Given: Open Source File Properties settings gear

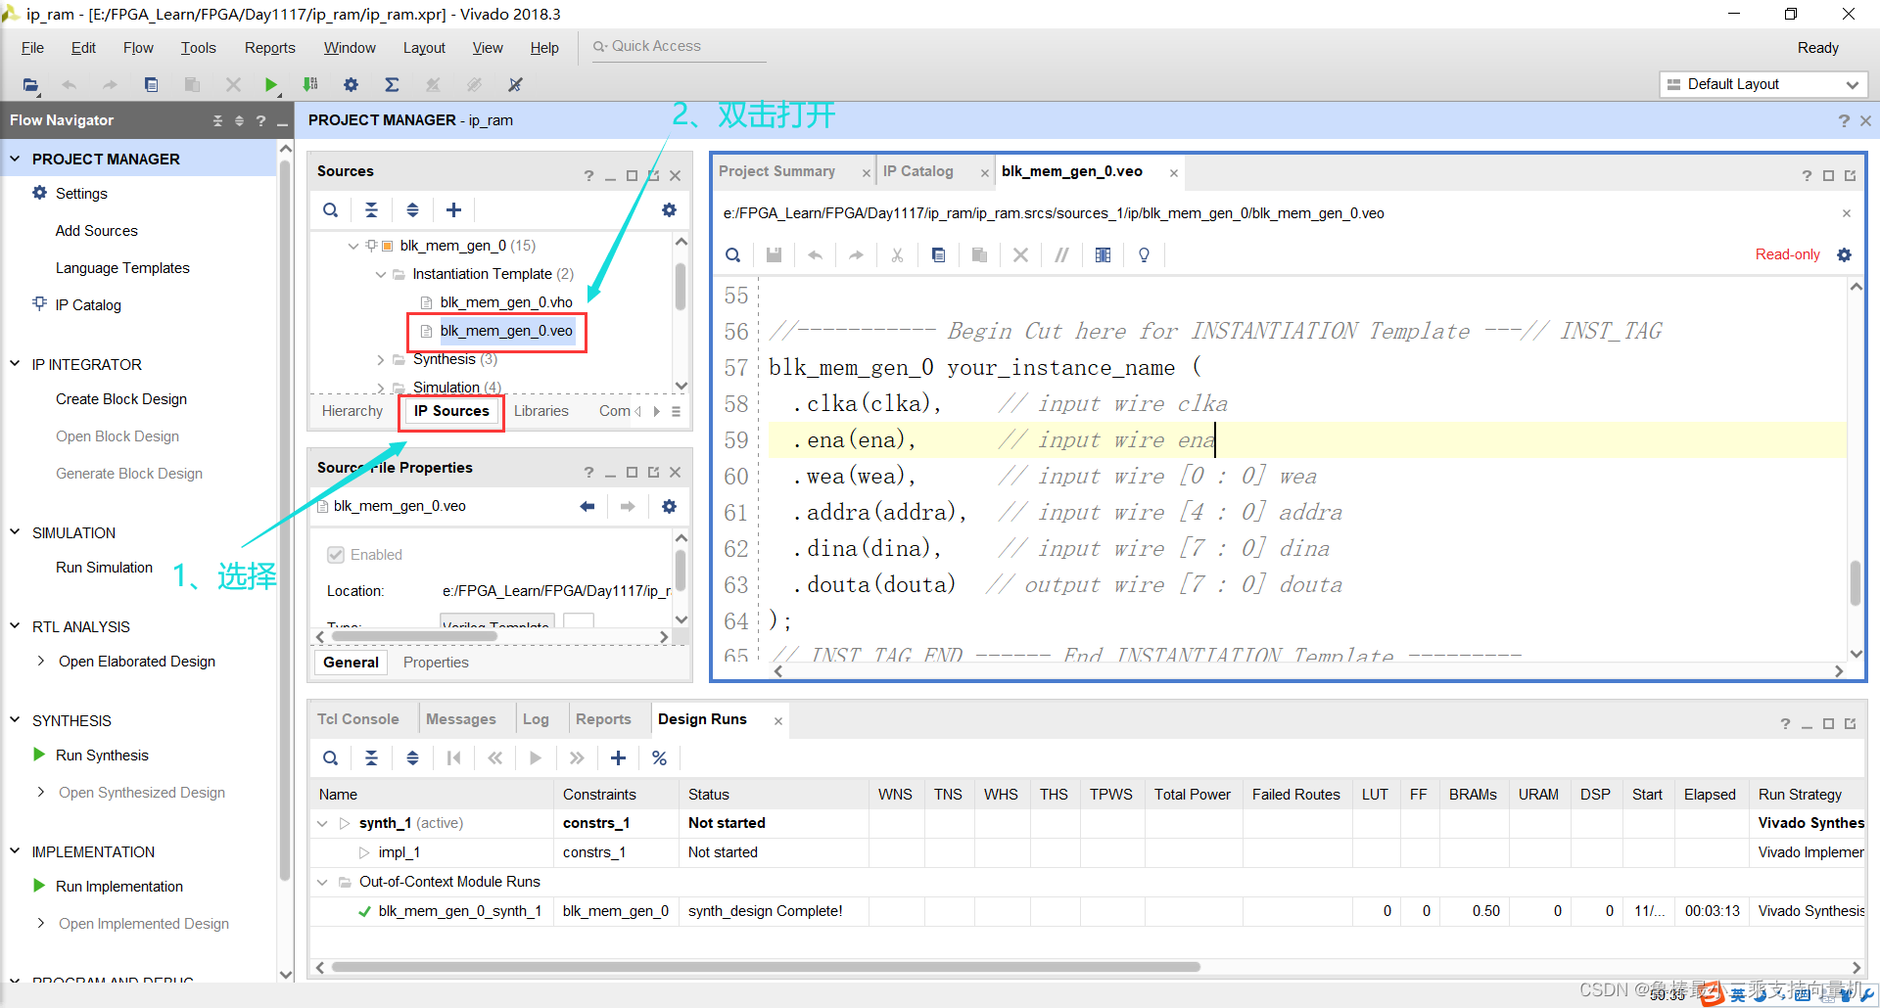Looking at the screenshot, I should 669,506.
